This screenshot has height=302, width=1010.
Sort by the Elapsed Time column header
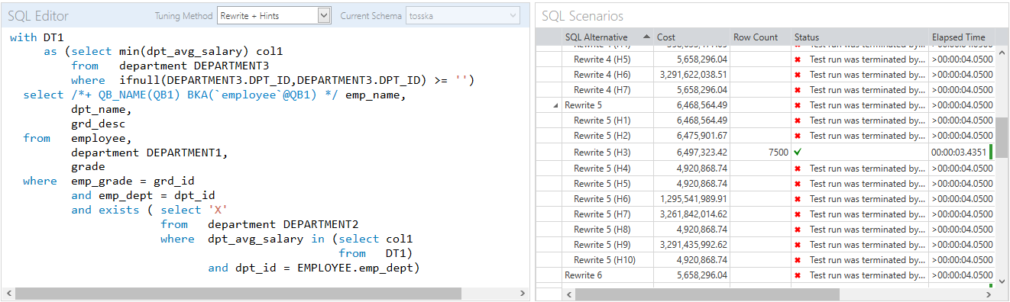(962, 37)
